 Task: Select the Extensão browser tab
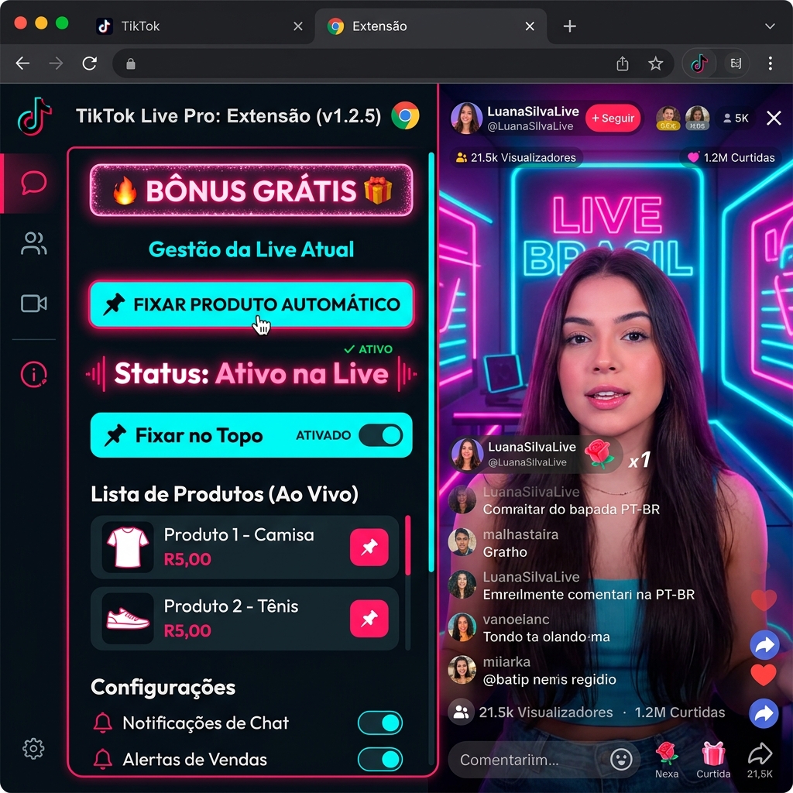[431, 26]
